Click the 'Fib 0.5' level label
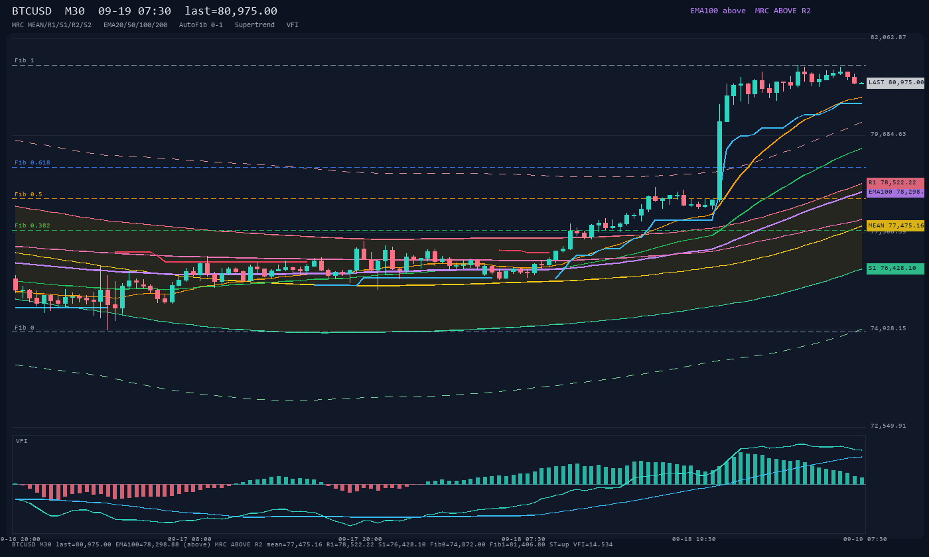 [29, 194]
